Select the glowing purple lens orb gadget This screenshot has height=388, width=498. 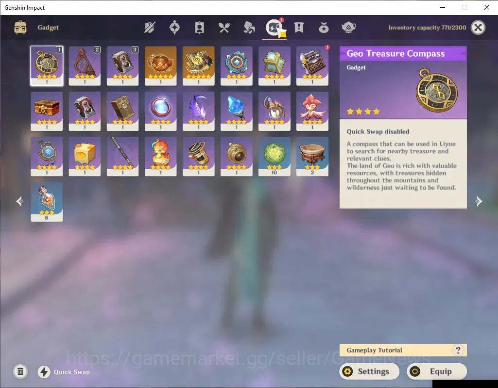coord(160,111)
